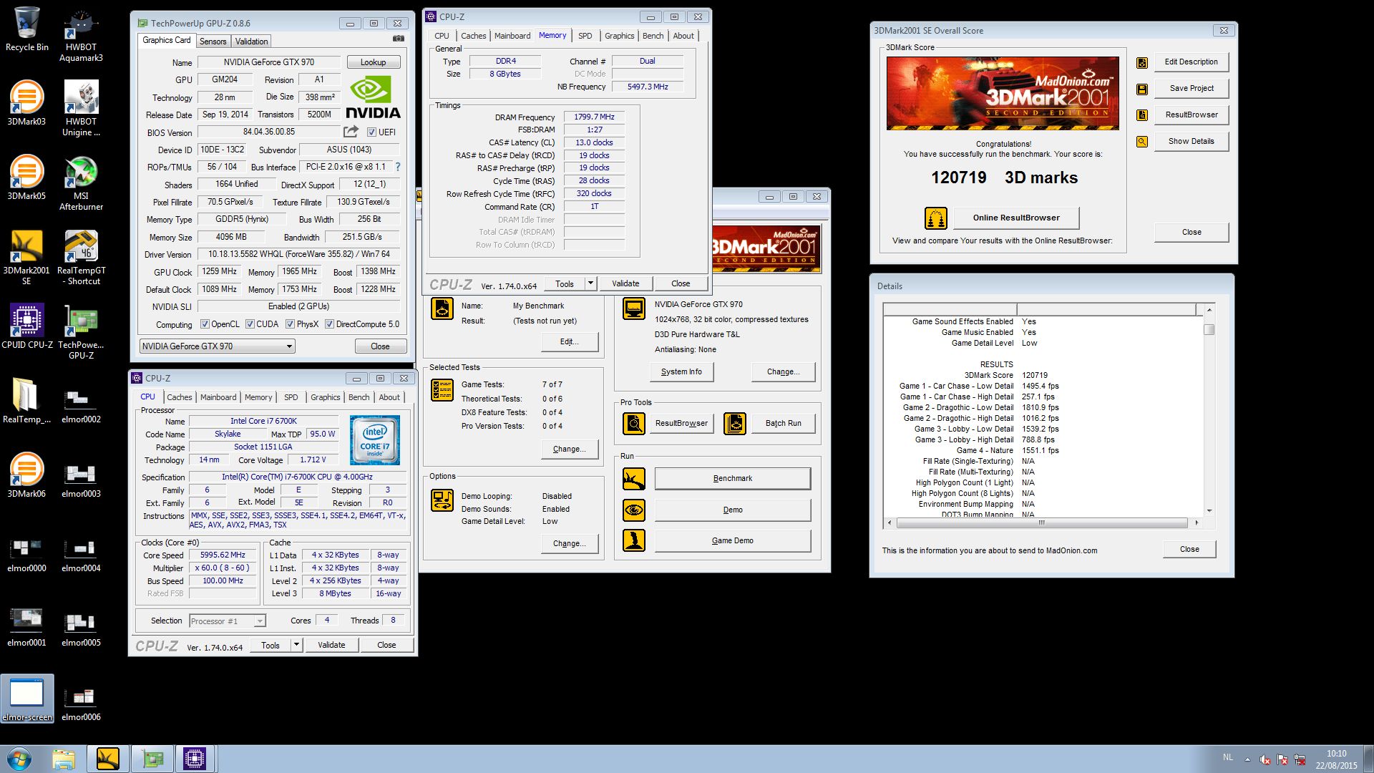Open Mainboard tab in lower CPU-Z window
Screen dimensions: 1374x773
218,397
